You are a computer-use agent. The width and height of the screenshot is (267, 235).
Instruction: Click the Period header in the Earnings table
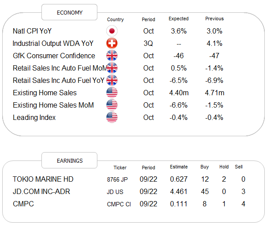148,168
